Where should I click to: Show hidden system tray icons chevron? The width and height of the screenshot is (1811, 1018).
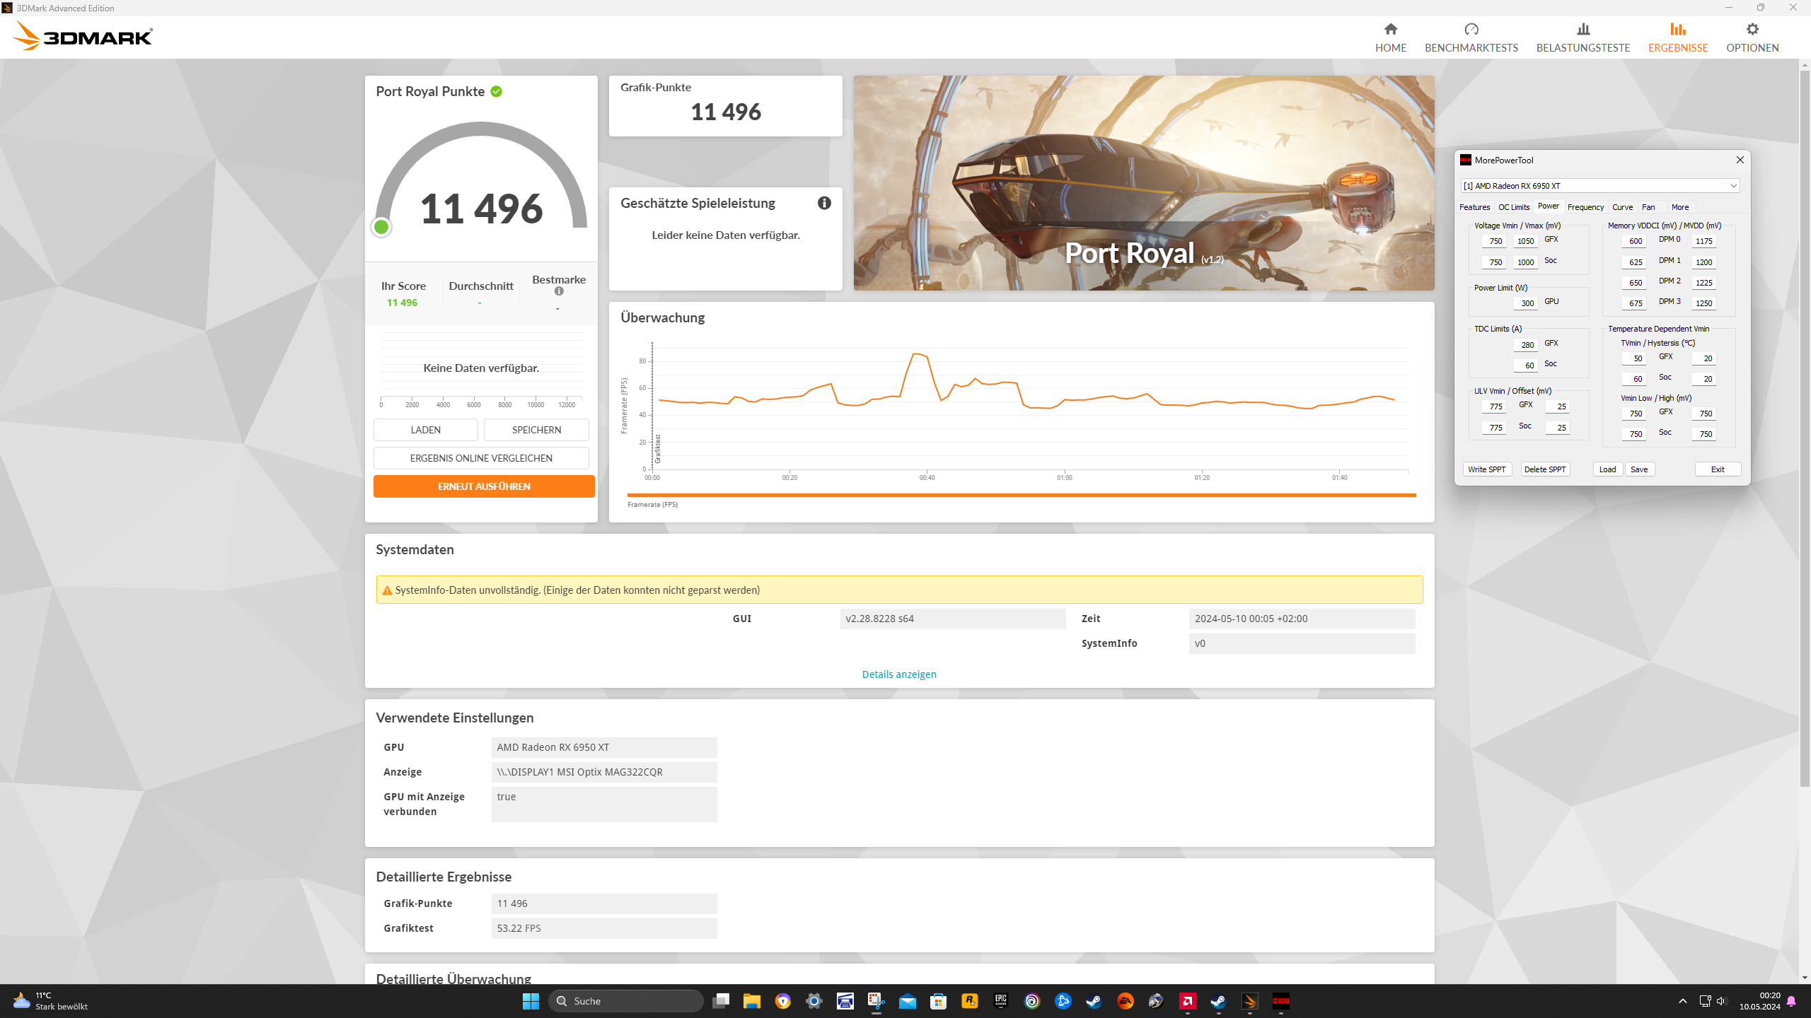click(1682, 1001)
